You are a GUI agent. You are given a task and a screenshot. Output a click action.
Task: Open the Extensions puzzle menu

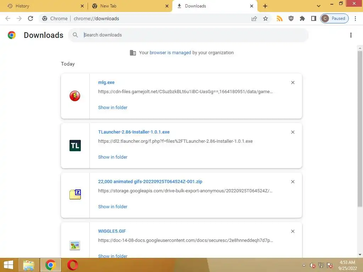(x=302, y=18)
